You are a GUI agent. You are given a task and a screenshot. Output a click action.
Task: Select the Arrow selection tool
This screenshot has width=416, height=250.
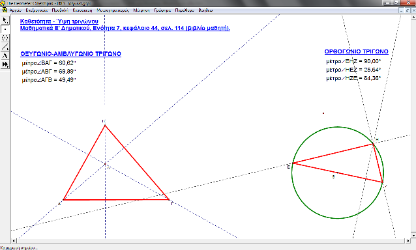point(5,20)
